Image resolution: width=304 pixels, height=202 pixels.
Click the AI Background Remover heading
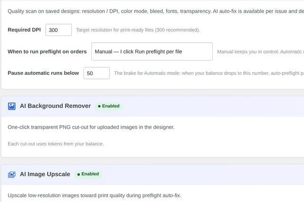[x=55, y=106]
